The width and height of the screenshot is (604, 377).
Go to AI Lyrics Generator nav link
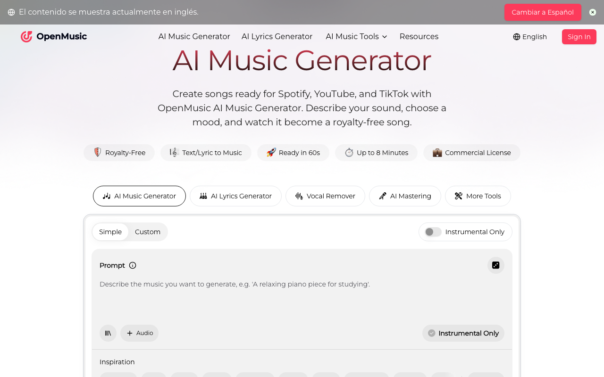277,37
